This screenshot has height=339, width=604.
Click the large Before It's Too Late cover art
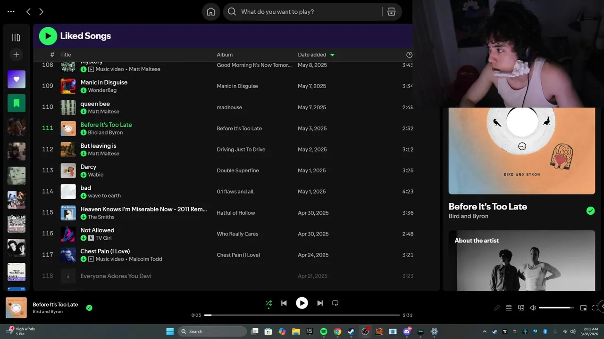point(521,151)
